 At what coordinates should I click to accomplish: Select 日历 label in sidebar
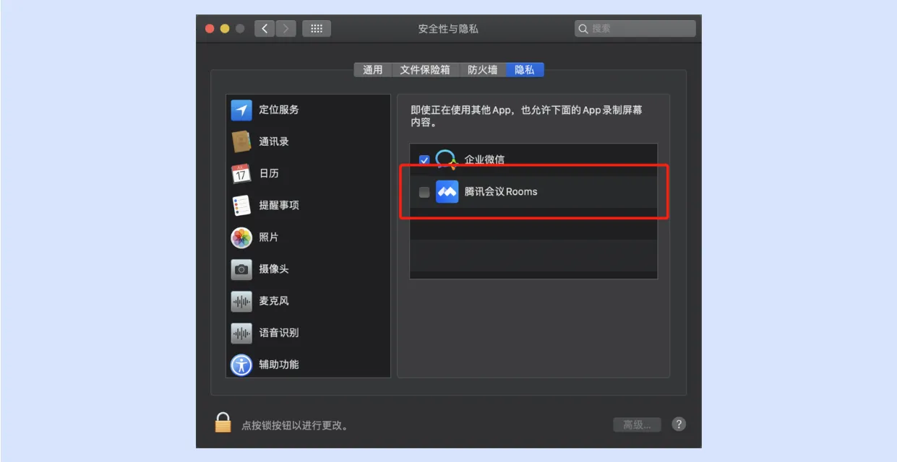(x=269, y=173)
